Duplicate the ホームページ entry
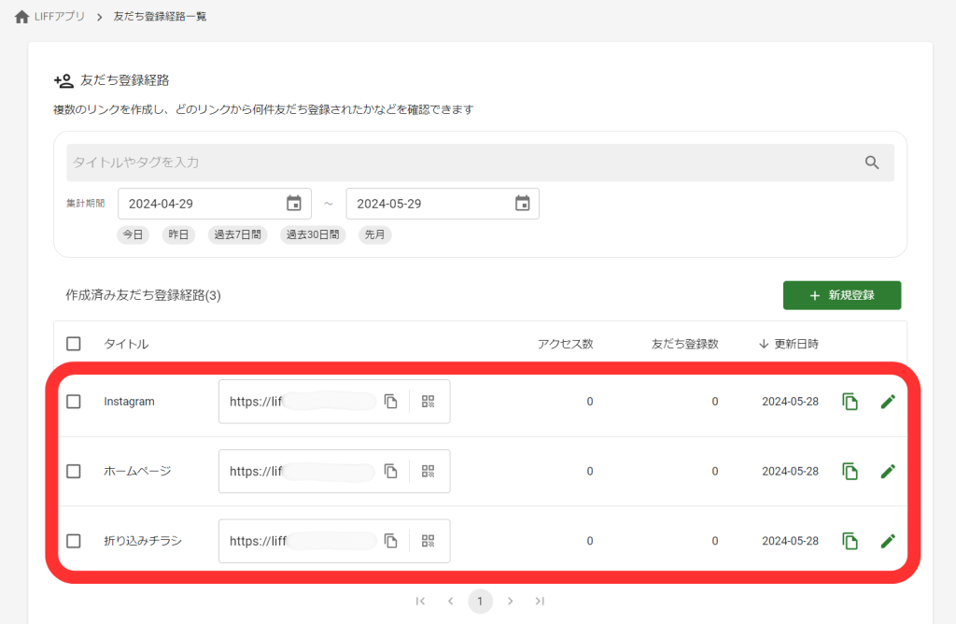956x624 pixels. pos(850,471)
